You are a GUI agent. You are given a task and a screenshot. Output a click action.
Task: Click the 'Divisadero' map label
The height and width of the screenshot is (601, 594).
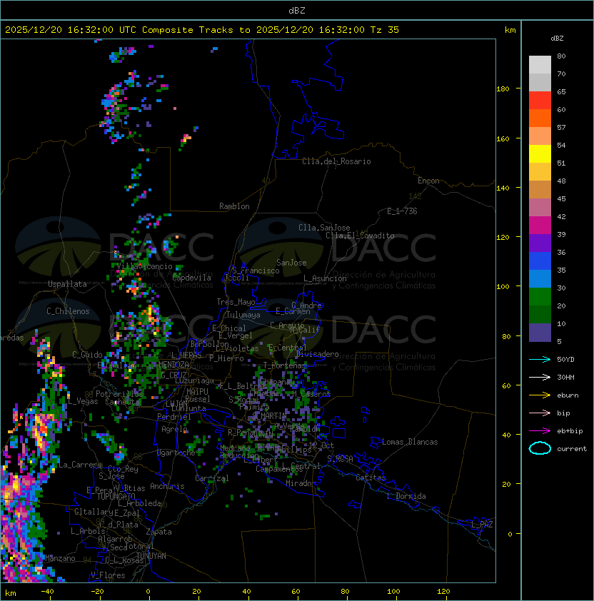tap(318, 354)
